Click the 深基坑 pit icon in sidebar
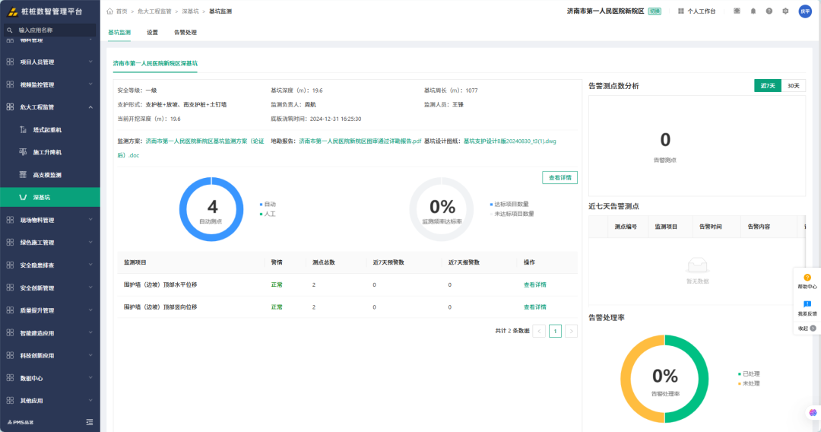The height and width of the screenshot is (432, 821). pos(23,198)
